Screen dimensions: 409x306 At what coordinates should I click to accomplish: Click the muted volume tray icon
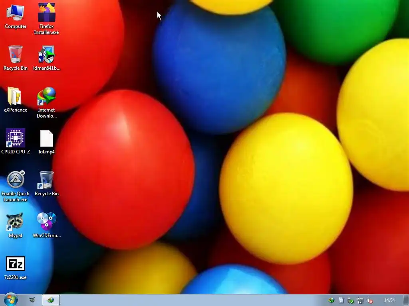coord(369,300)
